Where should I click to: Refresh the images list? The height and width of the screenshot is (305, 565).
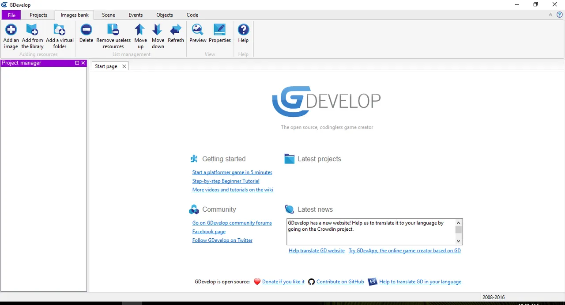click(x=176, y=34)
